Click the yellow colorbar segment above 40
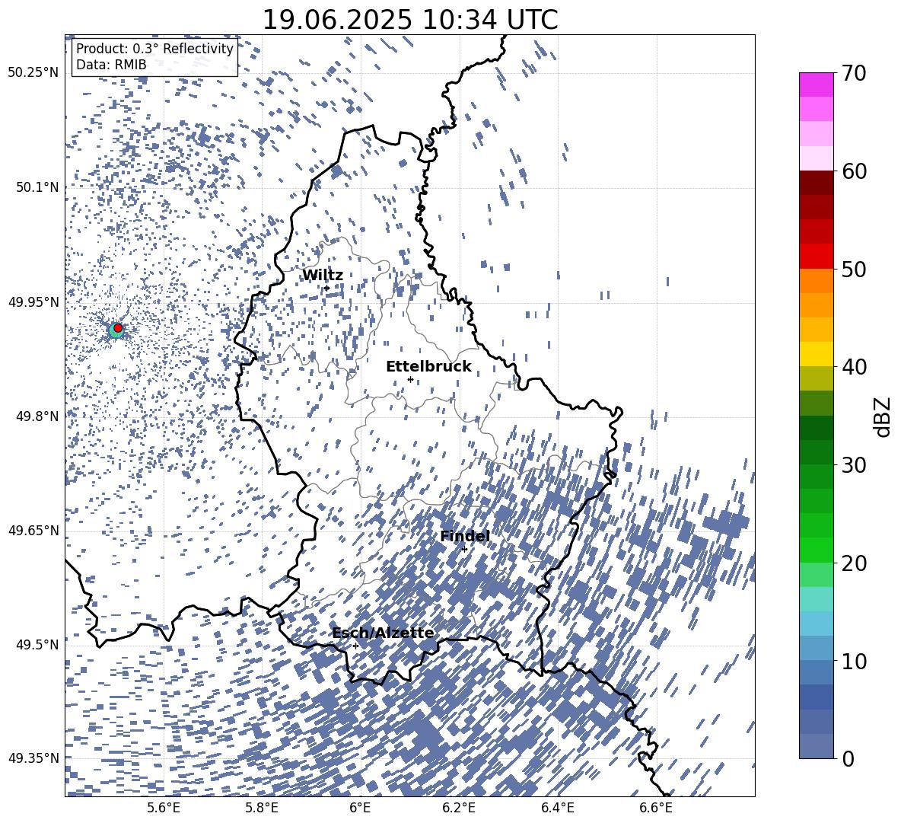Screen dimensions: 901x823 coord(816,354)
